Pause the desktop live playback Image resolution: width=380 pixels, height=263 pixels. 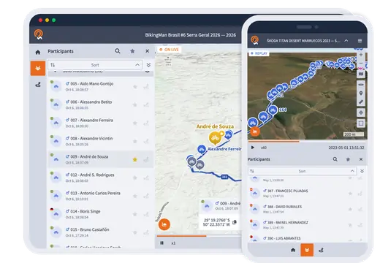coord(162,243)
